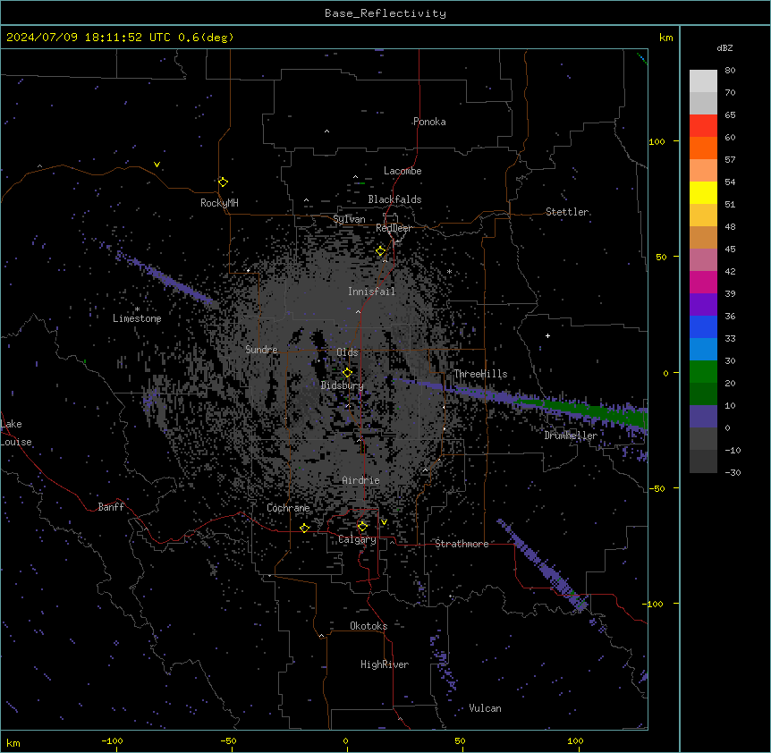Select the slate purple 10-0 dBZ legend swatch
Viewport: 771px width, 753px height.
coord(703,417)
